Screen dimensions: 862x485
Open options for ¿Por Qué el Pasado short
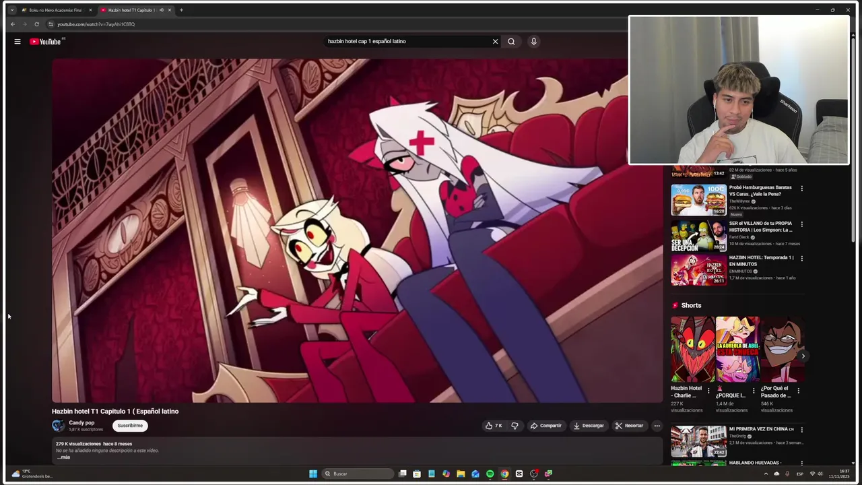(799, 391)
